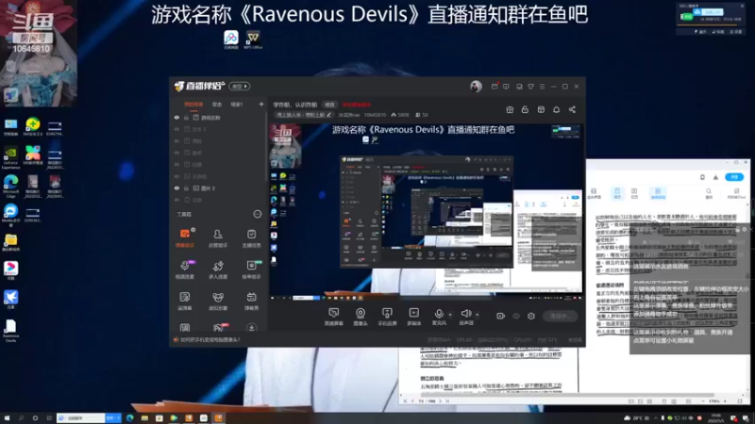The height and width of the screenshot is (424, 755).
Task: Add 多媒体 media source
Action: click(x=413, y=317)
